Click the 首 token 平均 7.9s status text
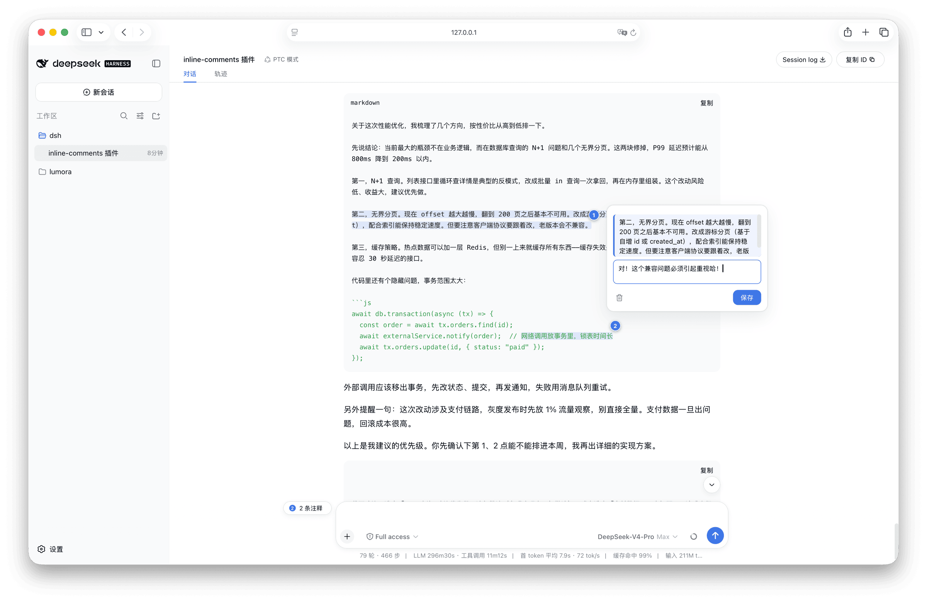Screen dimensions: 927x602 [545, 556]
